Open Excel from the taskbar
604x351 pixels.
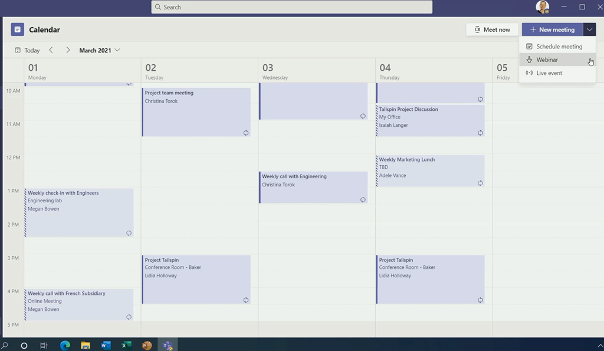[x=126, y=345]
